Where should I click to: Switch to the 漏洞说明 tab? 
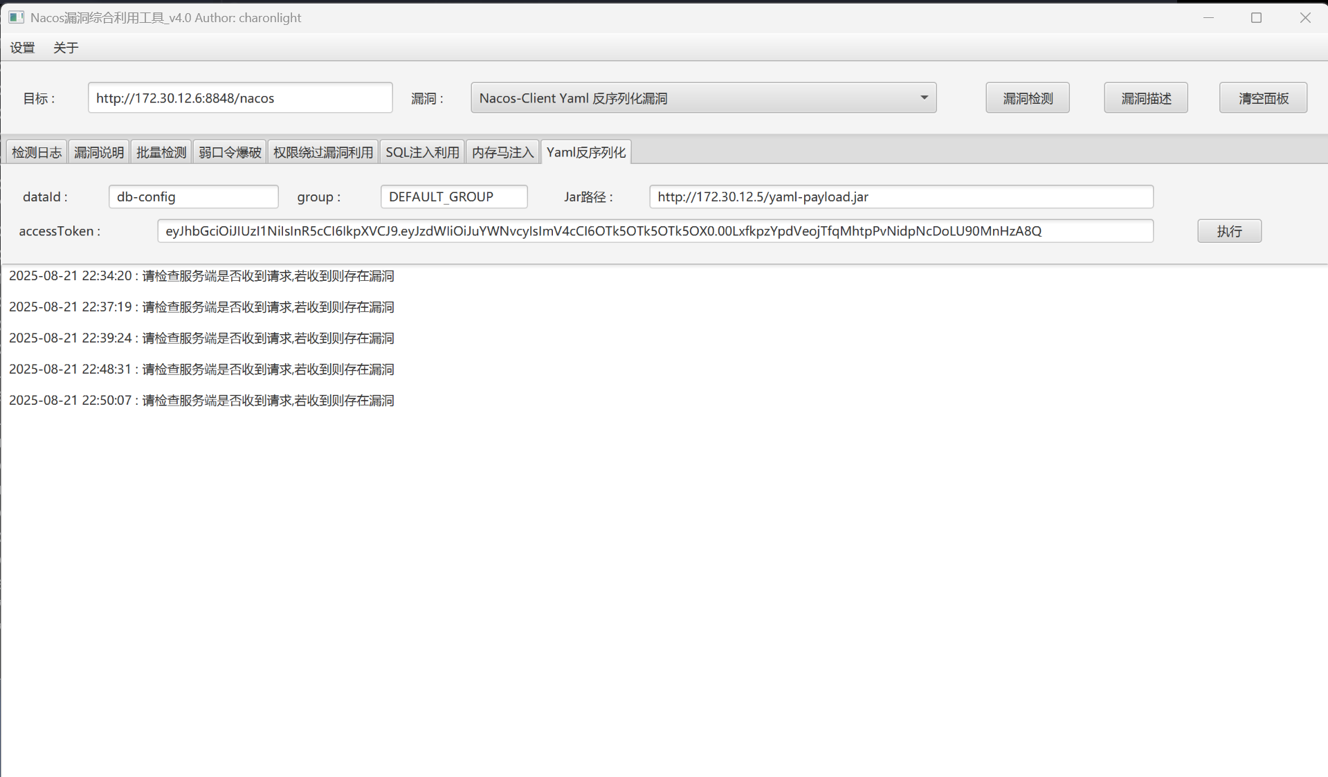(x=99, y=152)
